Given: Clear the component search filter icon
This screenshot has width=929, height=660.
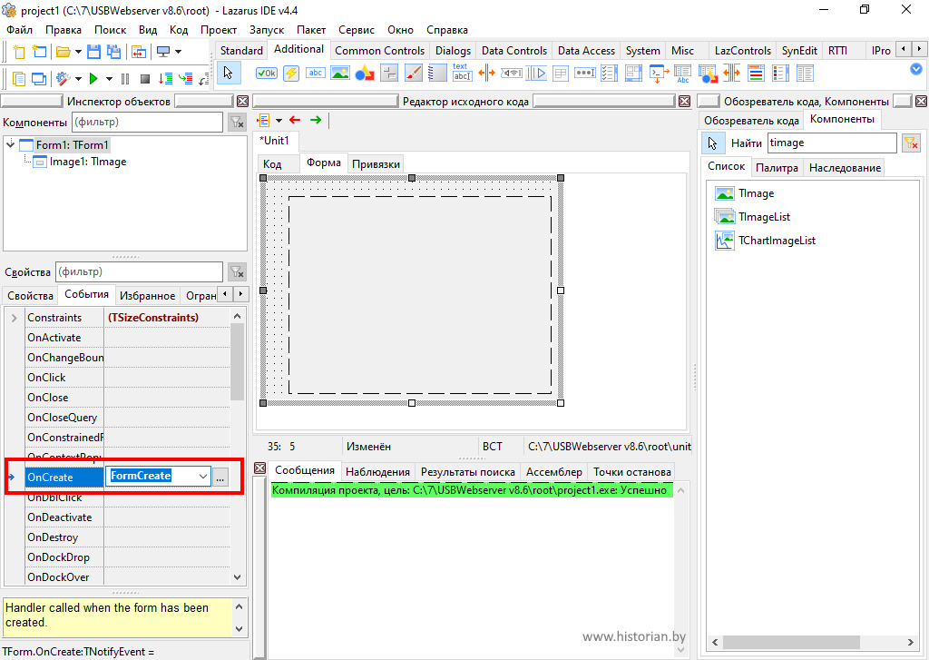Looking at the screenshot, I should tap(911, 143).
